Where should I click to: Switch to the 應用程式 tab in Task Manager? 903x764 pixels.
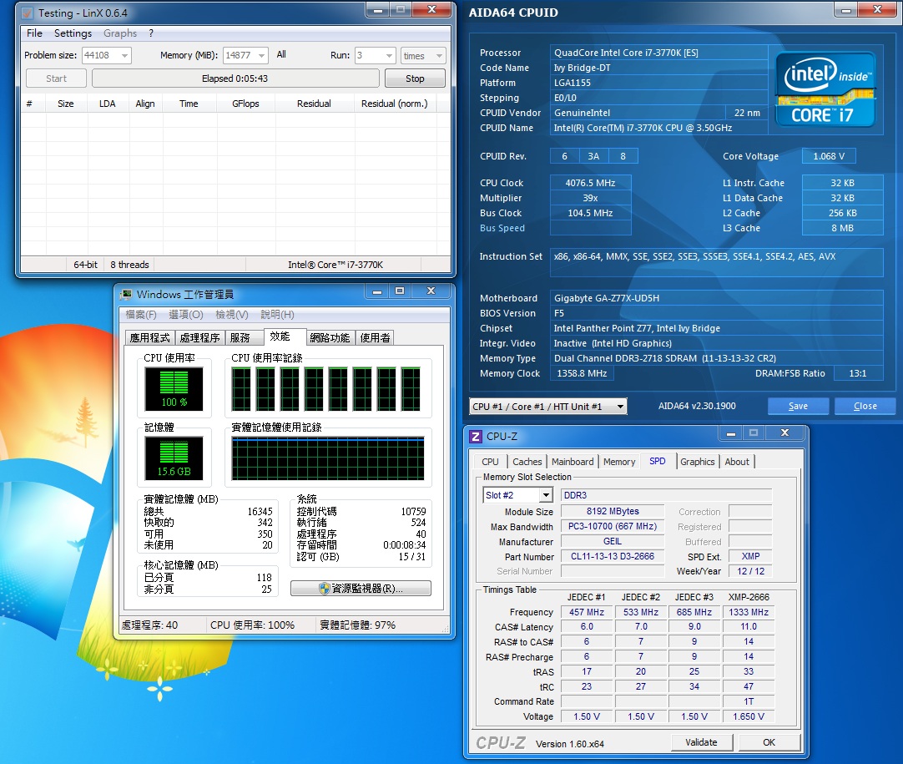149,337
